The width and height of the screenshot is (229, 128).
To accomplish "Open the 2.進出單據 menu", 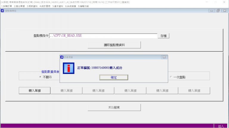I will [19, 6].
